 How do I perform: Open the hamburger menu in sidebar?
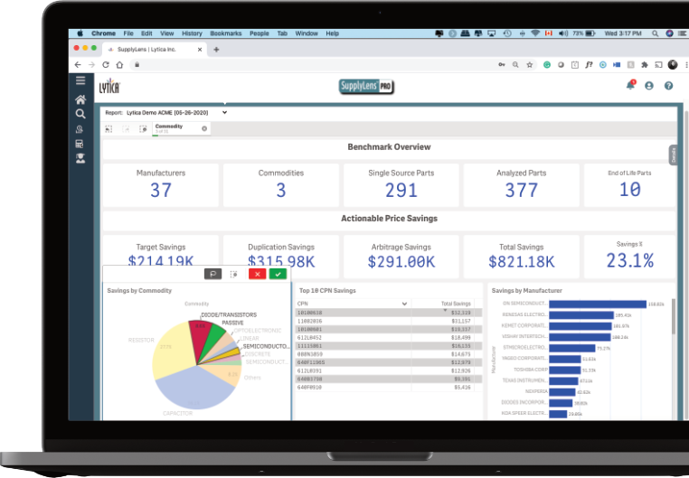pos(80,80)
